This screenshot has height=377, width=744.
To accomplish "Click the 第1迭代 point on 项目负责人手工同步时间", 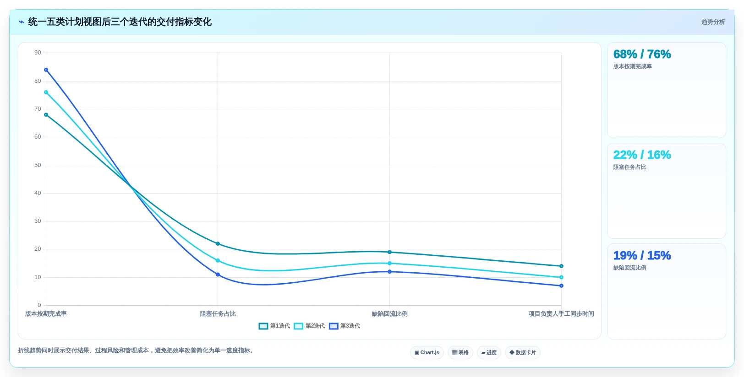I will (x=561, y=266).
